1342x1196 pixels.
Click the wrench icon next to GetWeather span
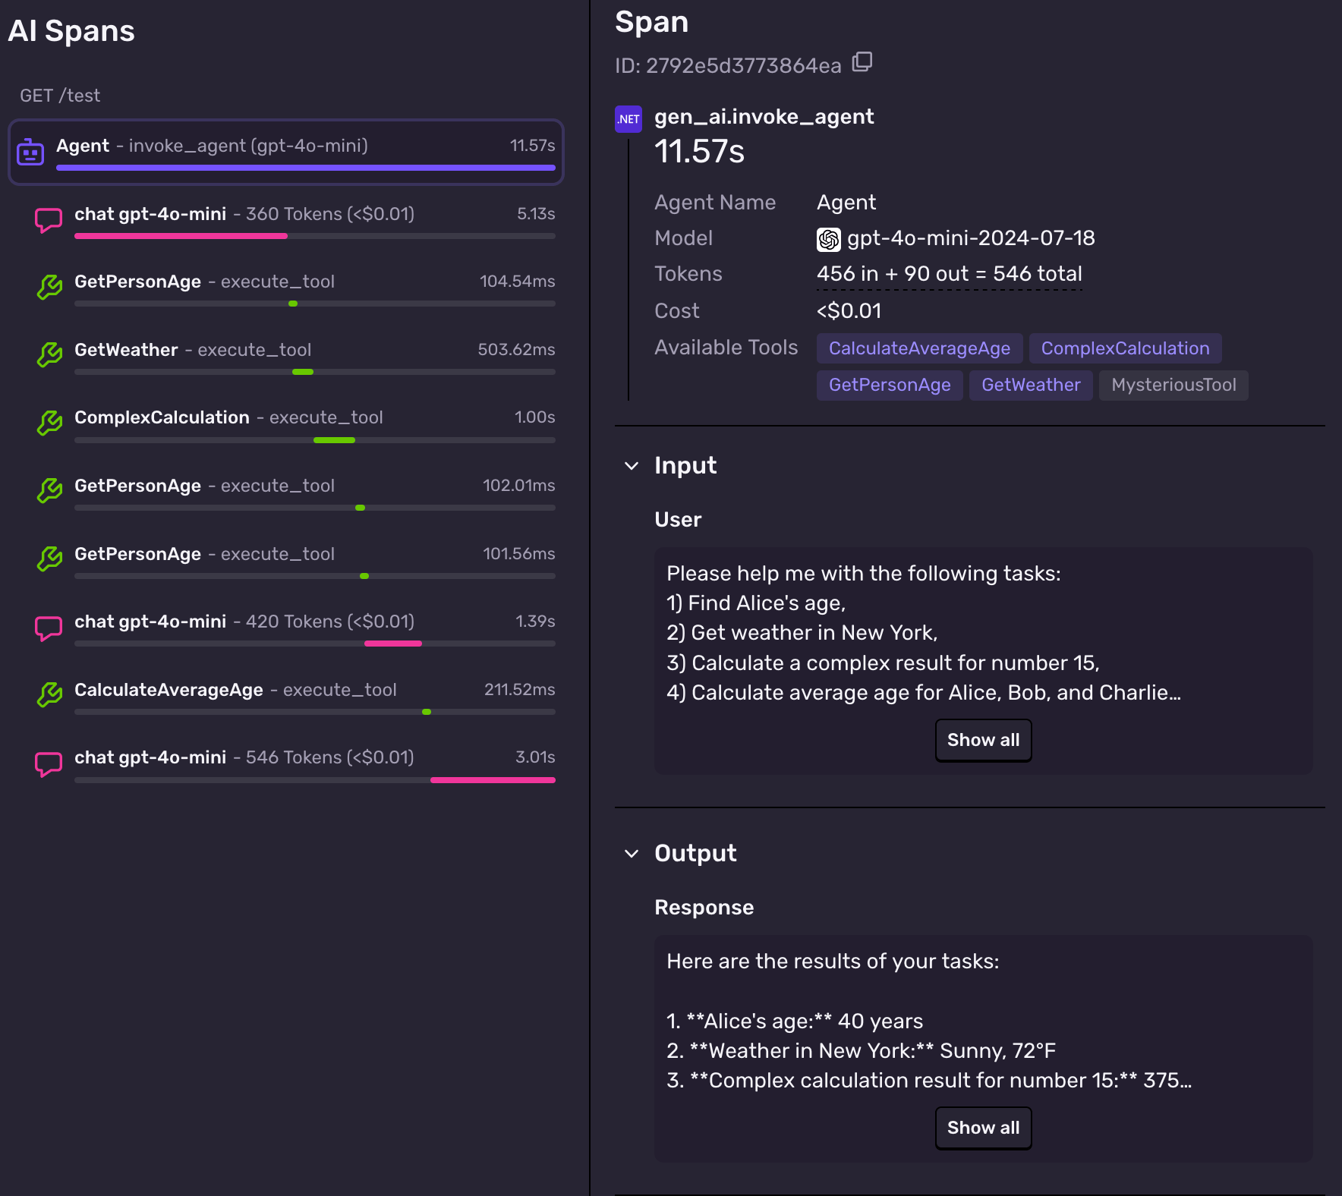49,355
